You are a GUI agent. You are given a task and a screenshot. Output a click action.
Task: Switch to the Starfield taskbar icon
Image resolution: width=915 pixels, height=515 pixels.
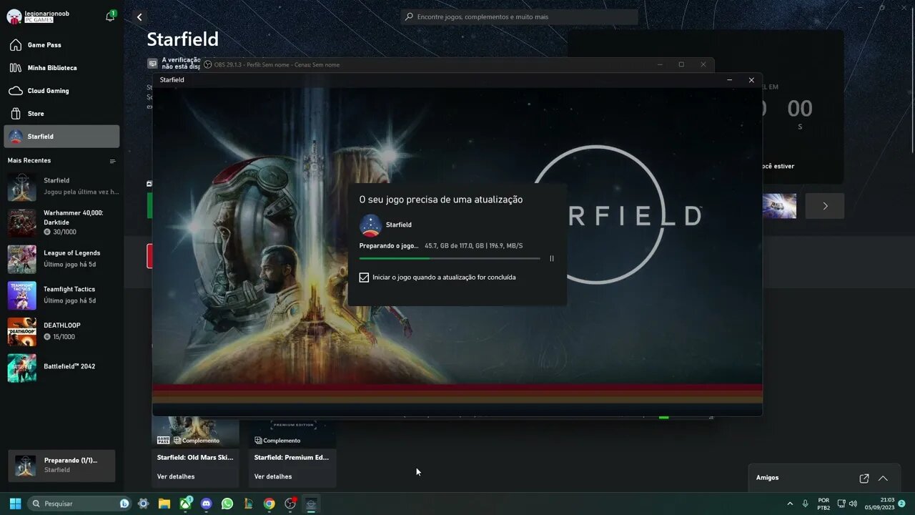click(311, 504)
